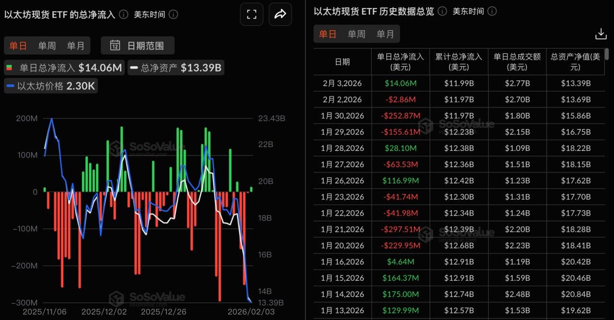Click the $129.99M inflow cell
This screenshot has width=614, height=320.
401,310
